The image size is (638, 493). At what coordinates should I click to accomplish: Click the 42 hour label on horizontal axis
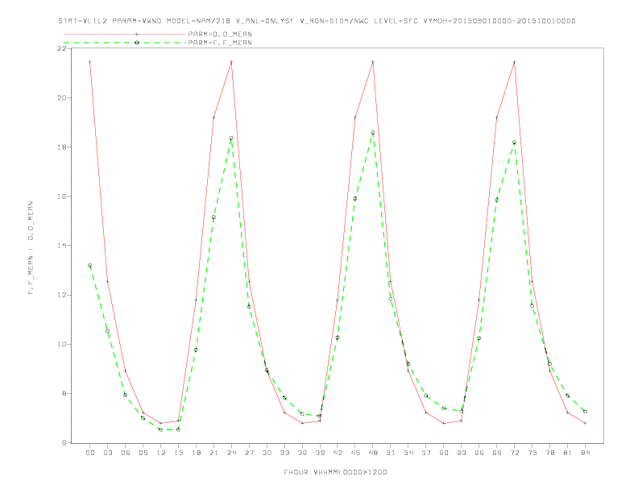pyautogui.click(x=338, y=453)
